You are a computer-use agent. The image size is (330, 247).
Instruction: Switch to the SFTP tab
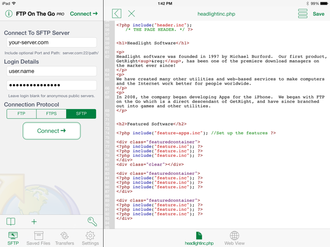[13, 238]
